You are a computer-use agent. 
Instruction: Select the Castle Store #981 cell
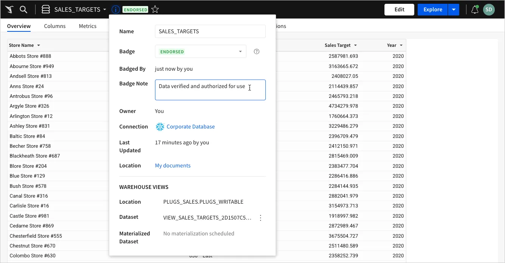tap(29, 216)
